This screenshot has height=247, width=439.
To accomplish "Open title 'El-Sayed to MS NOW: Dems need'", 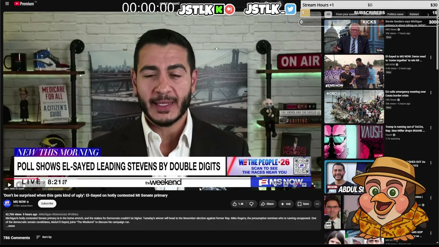I will pos(405,58).
